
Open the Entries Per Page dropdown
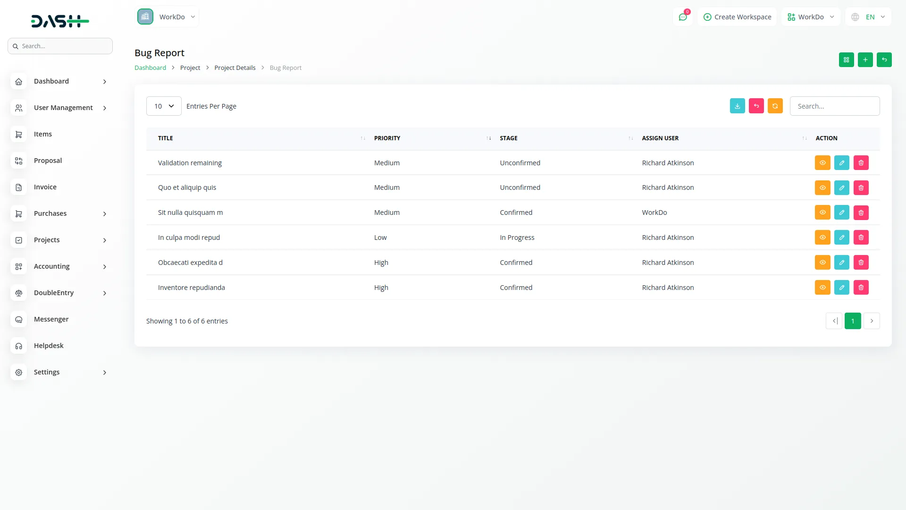163,106
